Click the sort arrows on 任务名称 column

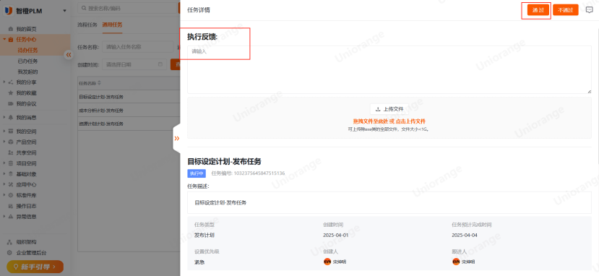pos(100,83)
